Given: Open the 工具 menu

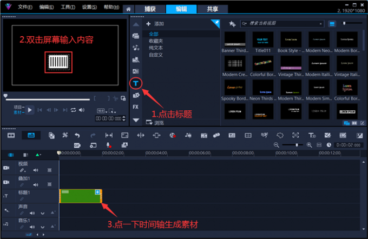Looking at the screenshot, I should click(x=68, y=7).
